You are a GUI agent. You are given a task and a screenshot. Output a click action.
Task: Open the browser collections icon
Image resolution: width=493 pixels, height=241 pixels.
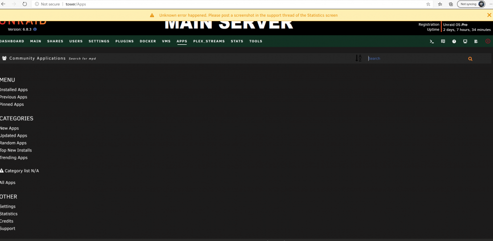[451, 4]
